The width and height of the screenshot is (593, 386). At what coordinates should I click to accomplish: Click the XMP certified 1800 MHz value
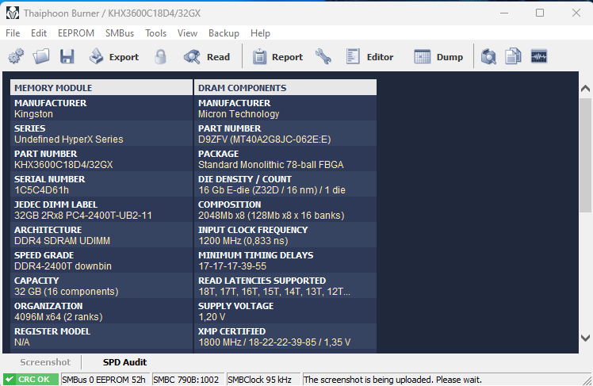coord(274,342)
